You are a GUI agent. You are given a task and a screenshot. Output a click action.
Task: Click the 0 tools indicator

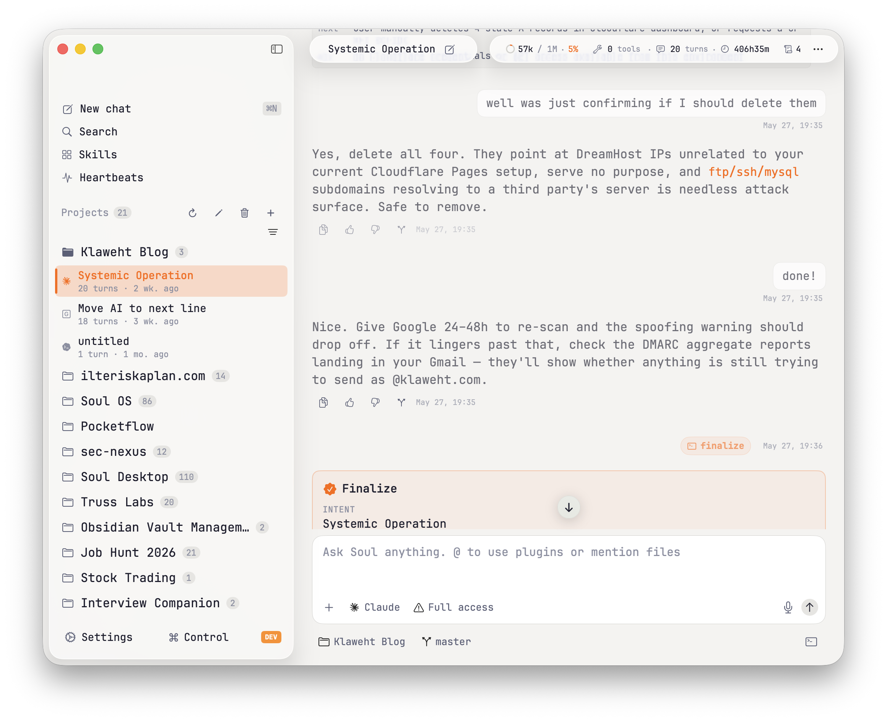pos(617,49)
